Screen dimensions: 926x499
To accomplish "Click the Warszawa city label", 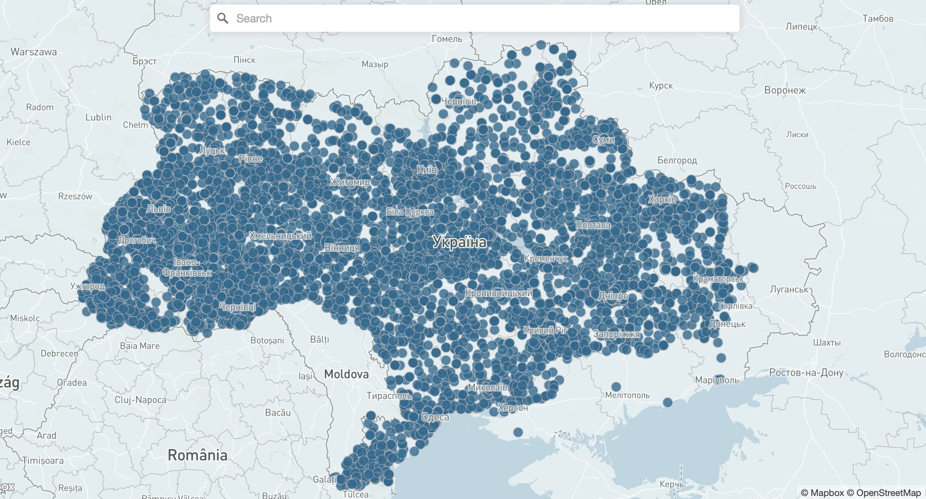I will click(x=34, y=52).
